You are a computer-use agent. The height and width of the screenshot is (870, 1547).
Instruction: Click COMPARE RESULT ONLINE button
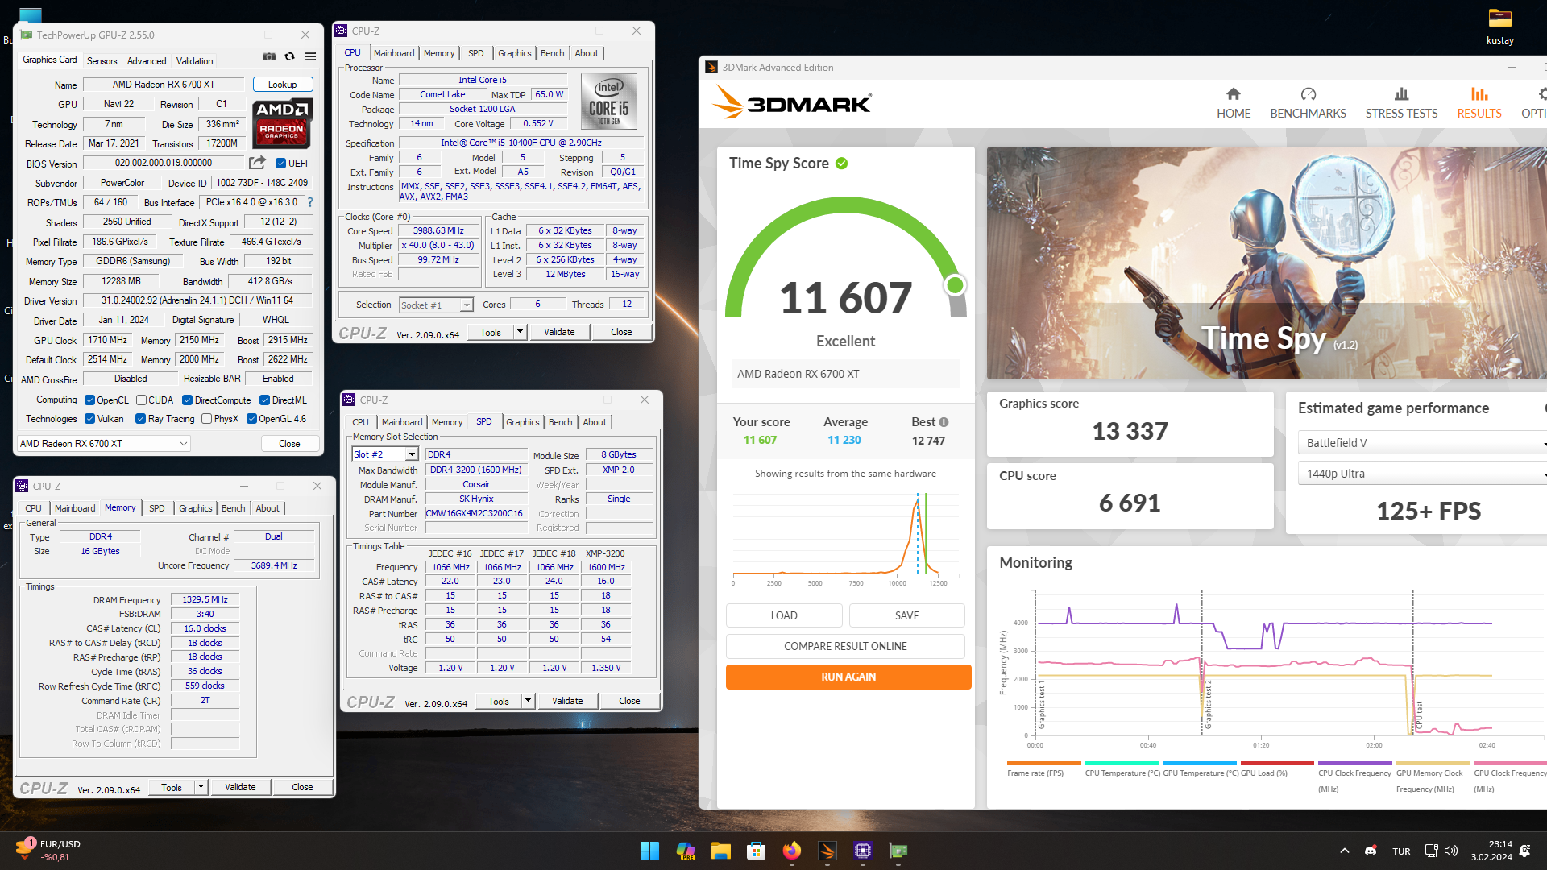845,646
